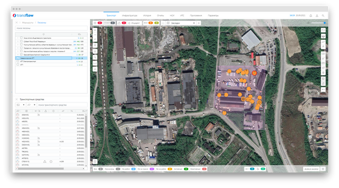
Task: Open the user profile icon in header
Action: (x=317, y=15)
